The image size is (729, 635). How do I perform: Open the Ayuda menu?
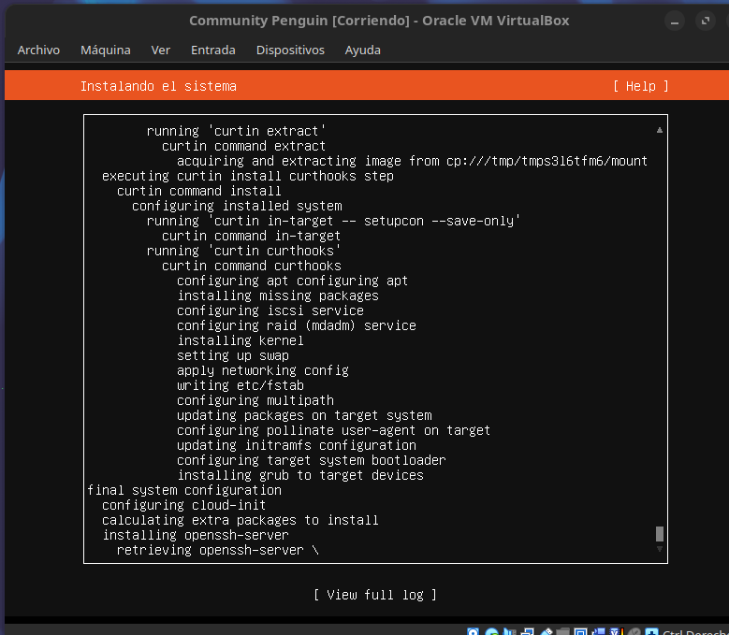363,51
